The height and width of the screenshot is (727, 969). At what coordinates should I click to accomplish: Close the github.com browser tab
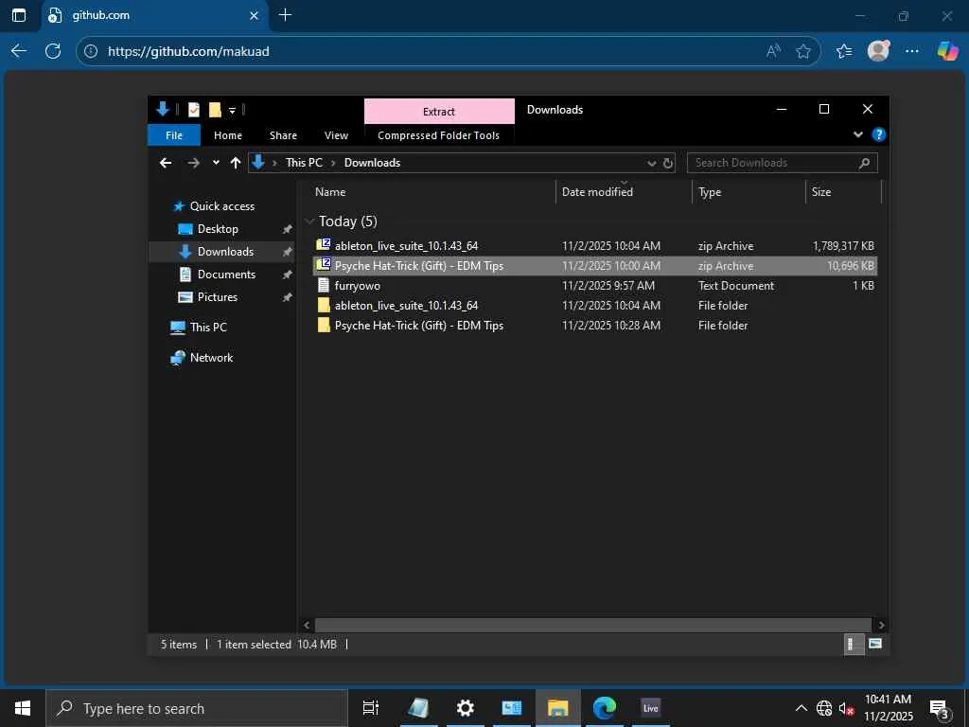pos(254,15)
